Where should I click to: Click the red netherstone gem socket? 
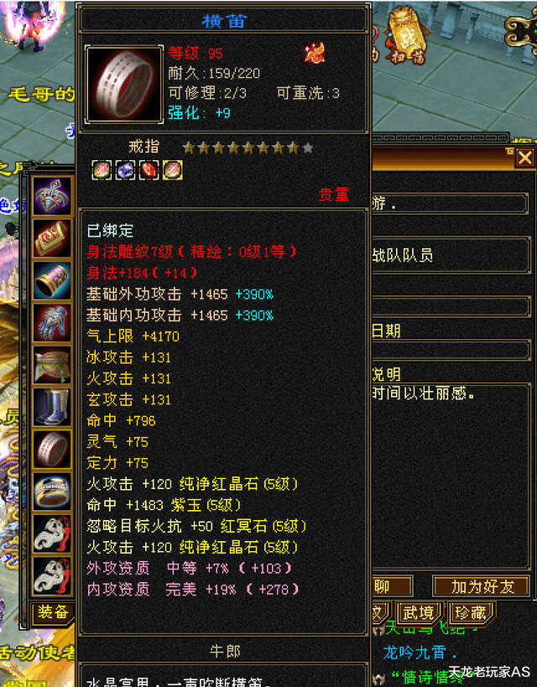[x=149, y=170]
